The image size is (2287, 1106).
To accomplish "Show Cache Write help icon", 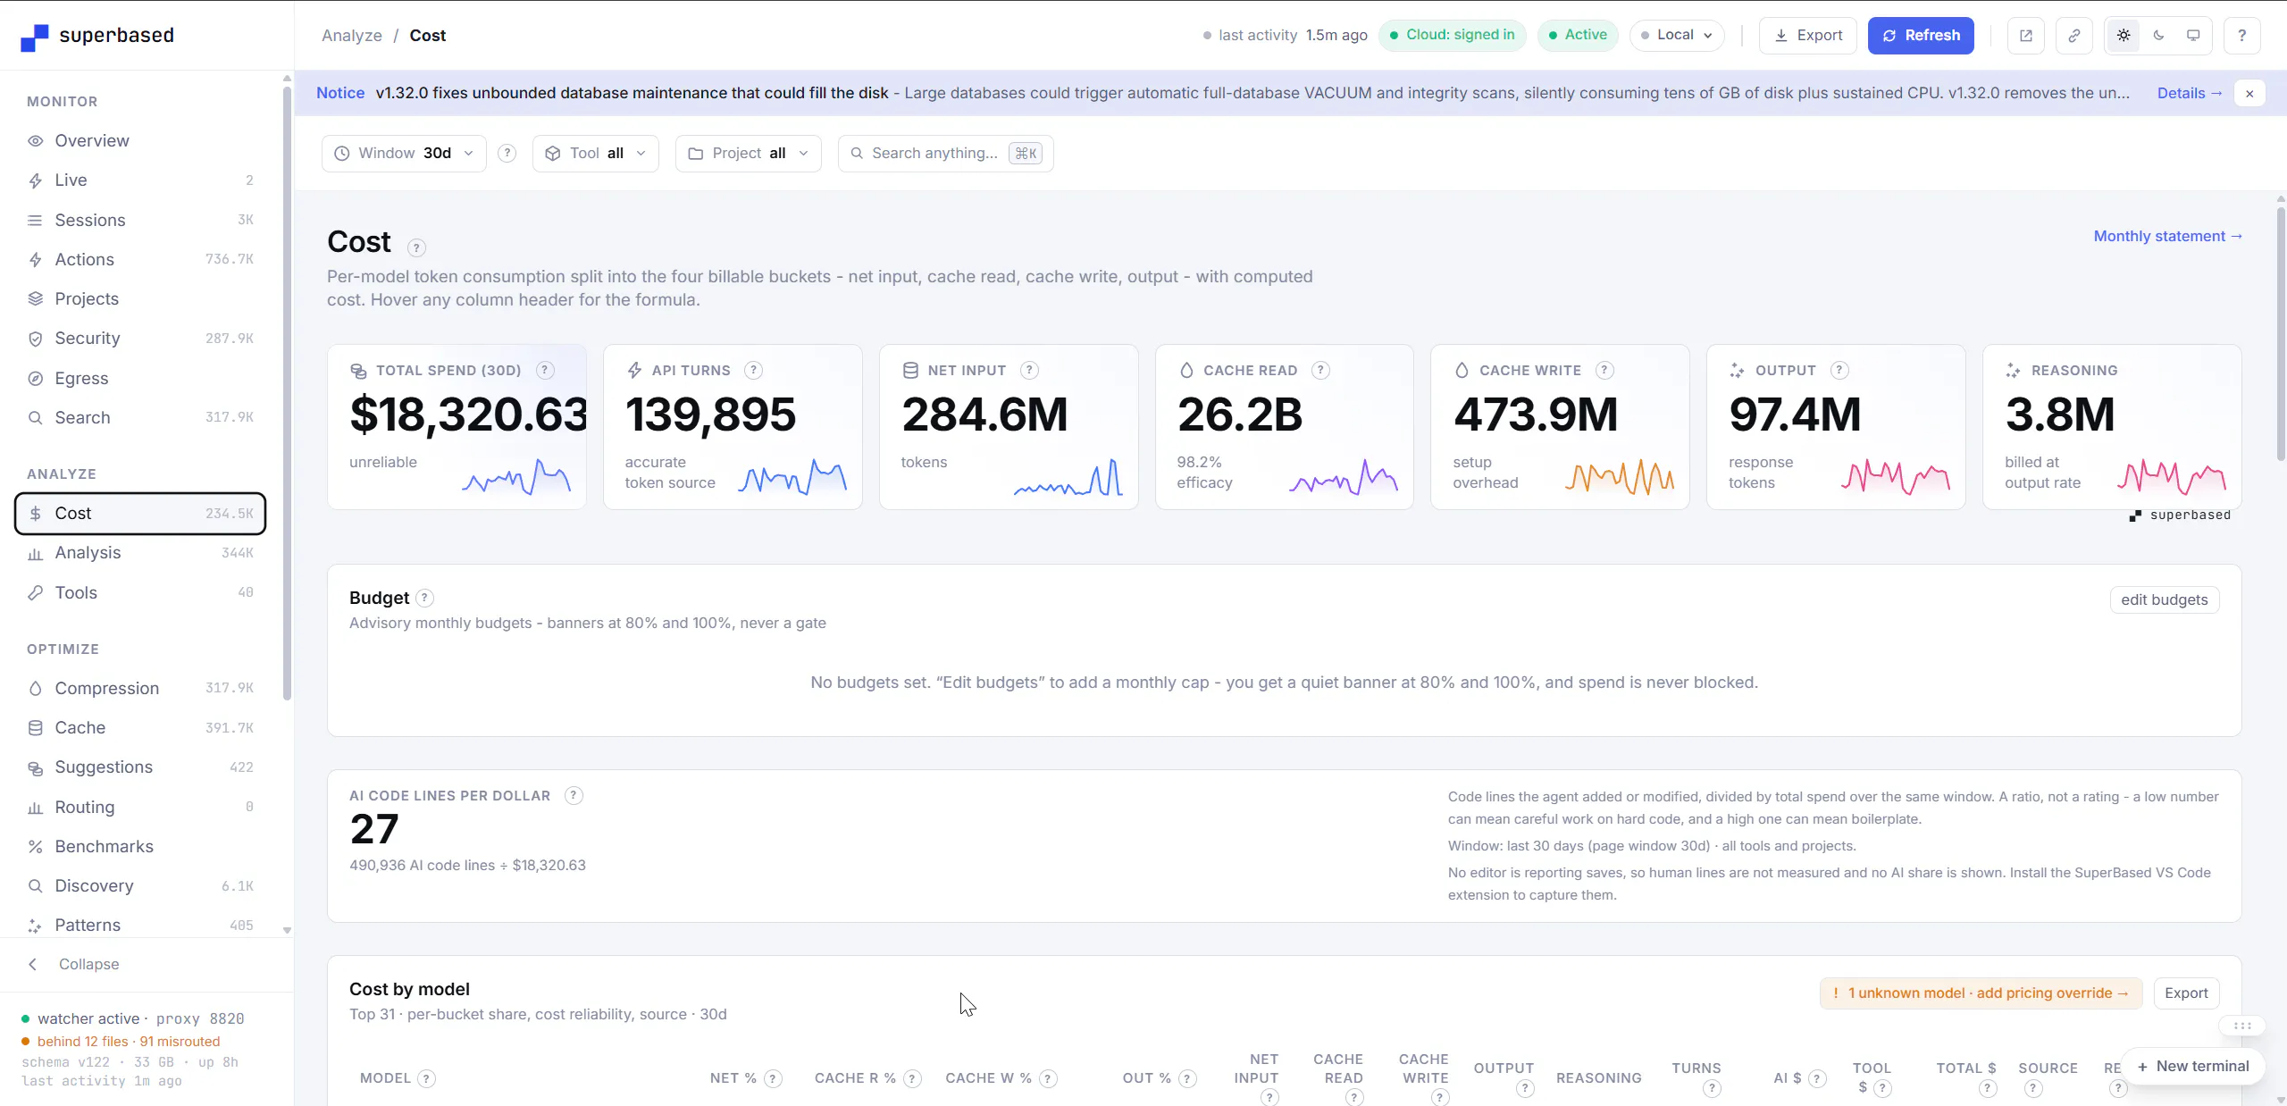I will [1604, 370].
